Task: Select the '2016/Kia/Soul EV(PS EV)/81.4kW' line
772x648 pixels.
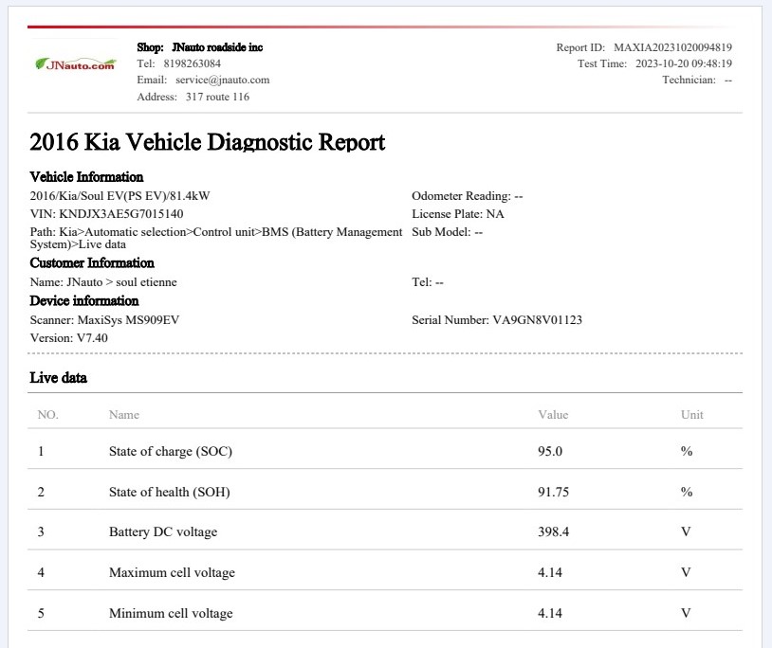Action: [120, 196]
